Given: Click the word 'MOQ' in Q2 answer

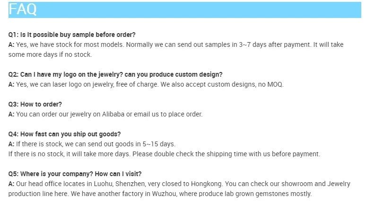Looking at the screenshot, I should point(275,84).
